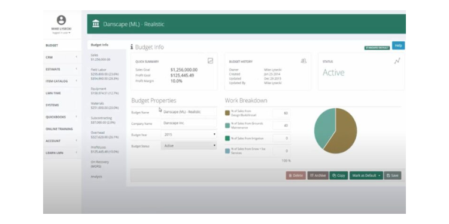Select the Budget Info tab

point(107,45)
